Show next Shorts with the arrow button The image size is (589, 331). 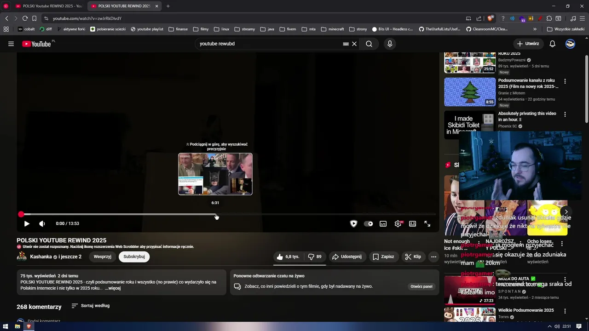566,212
